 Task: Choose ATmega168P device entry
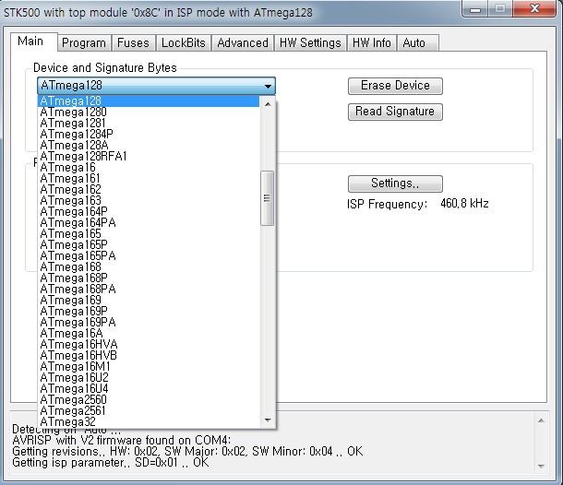point(149,278)
